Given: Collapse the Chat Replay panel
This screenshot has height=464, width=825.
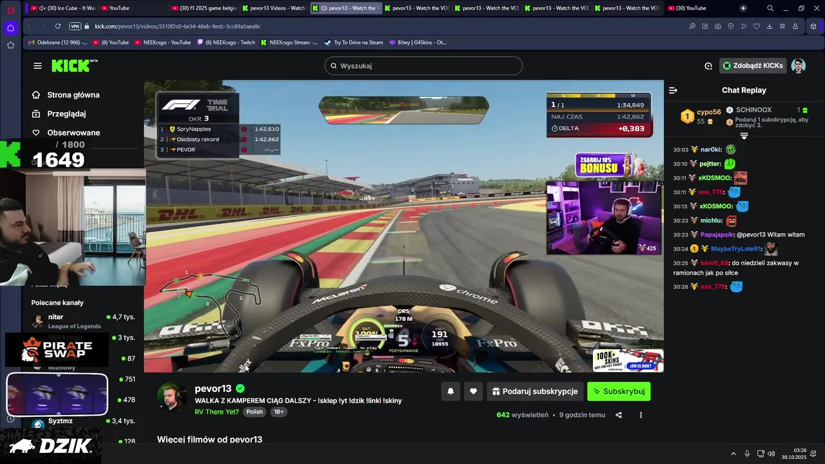Looking at the screenshot, I should tap(673, 90).
